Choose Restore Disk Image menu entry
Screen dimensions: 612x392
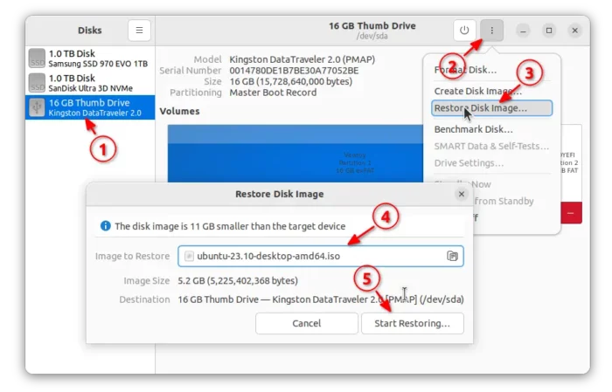point(491,108)
